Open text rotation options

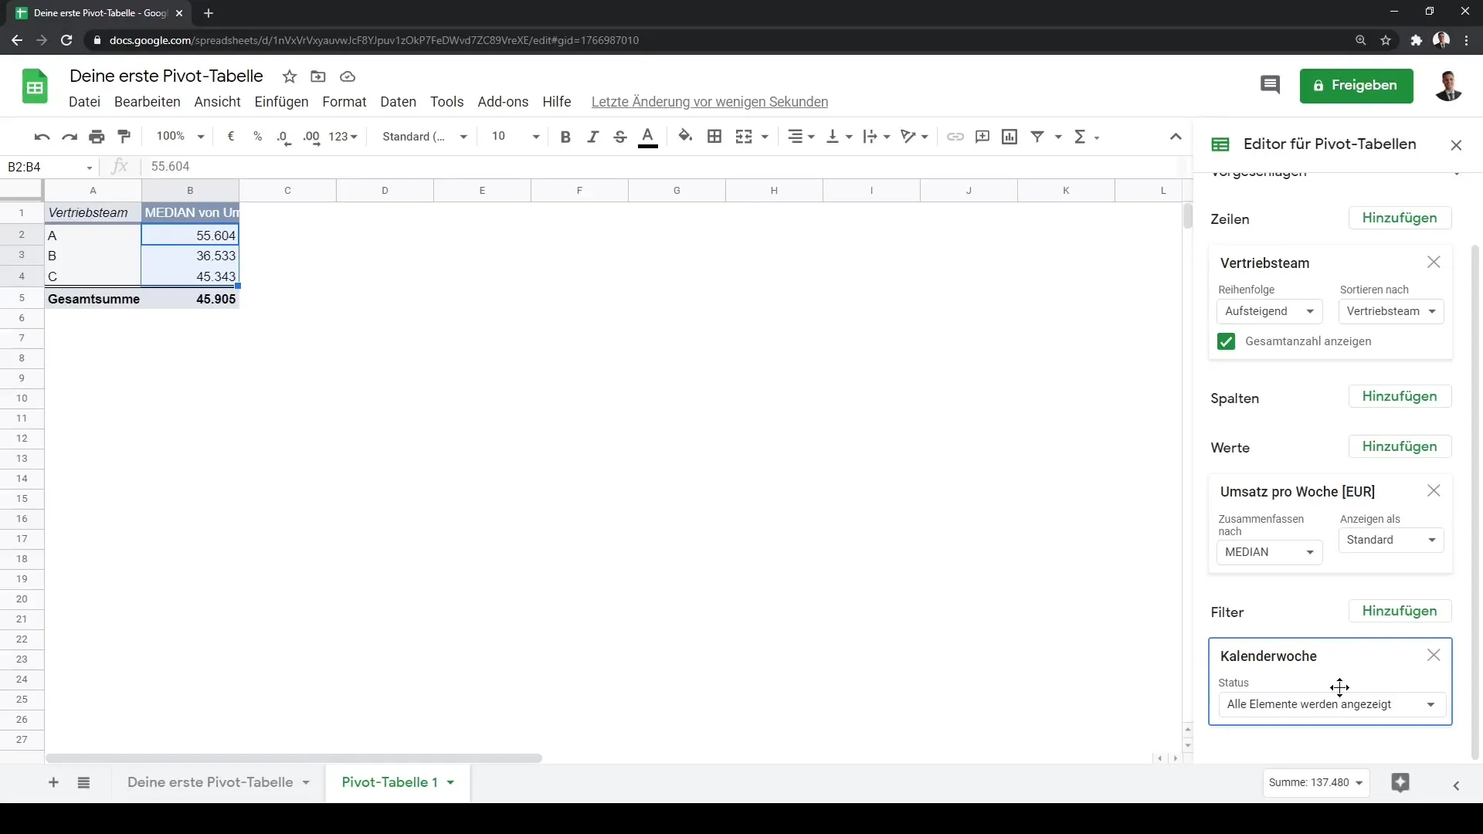(x=915, y=137)
